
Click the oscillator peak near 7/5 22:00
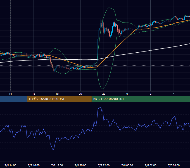pos(101,107)
